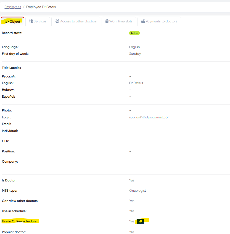Click the Payments to doctors tab icon
The height and width of the screenshot is (234, 230).
[x=143, y=21]
